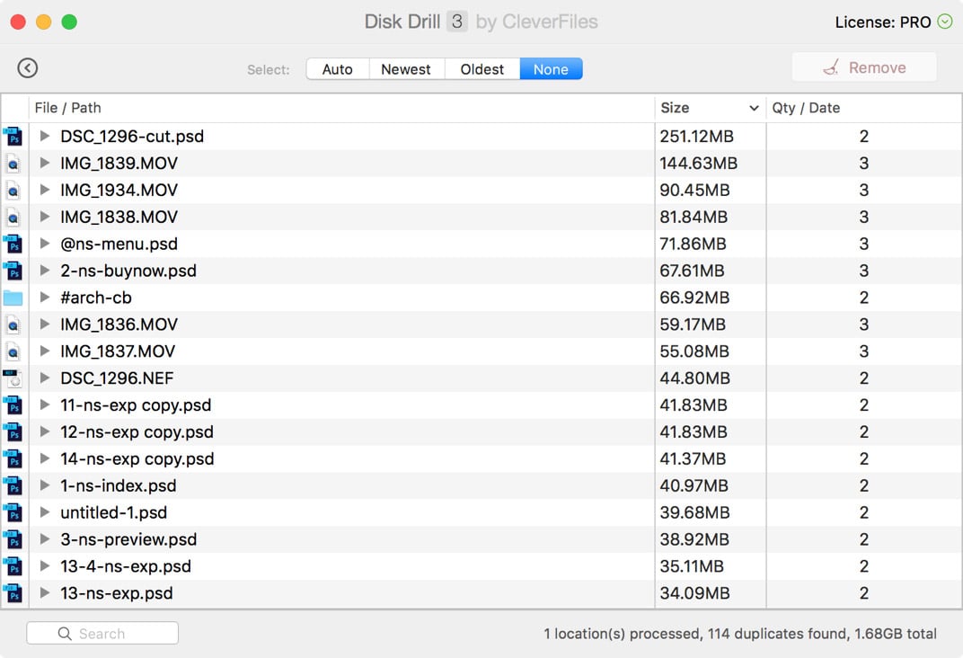
Task: Expand the 2-ns-buynow.psd duplicate group
Action: point(44,271)
